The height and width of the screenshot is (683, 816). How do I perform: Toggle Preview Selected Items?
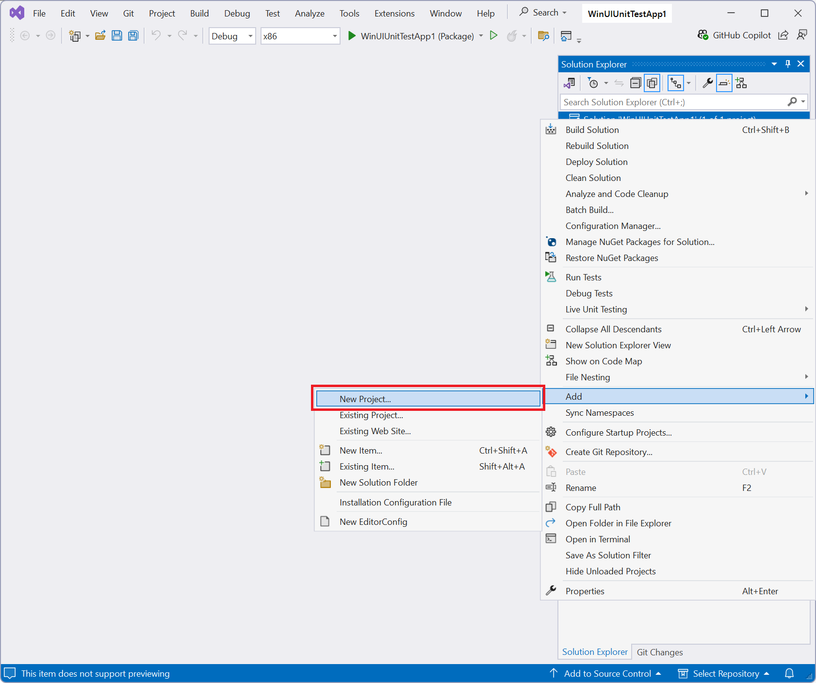pyautogui.click(x=724, y=83)
